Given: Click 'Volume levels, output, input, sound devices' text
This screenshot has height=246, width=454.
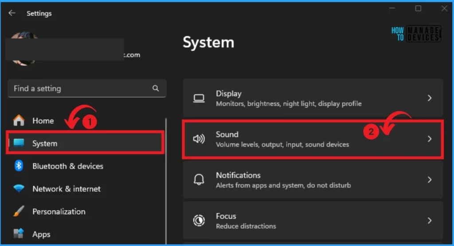Looking at the screenshot, I should click(282, 144).
